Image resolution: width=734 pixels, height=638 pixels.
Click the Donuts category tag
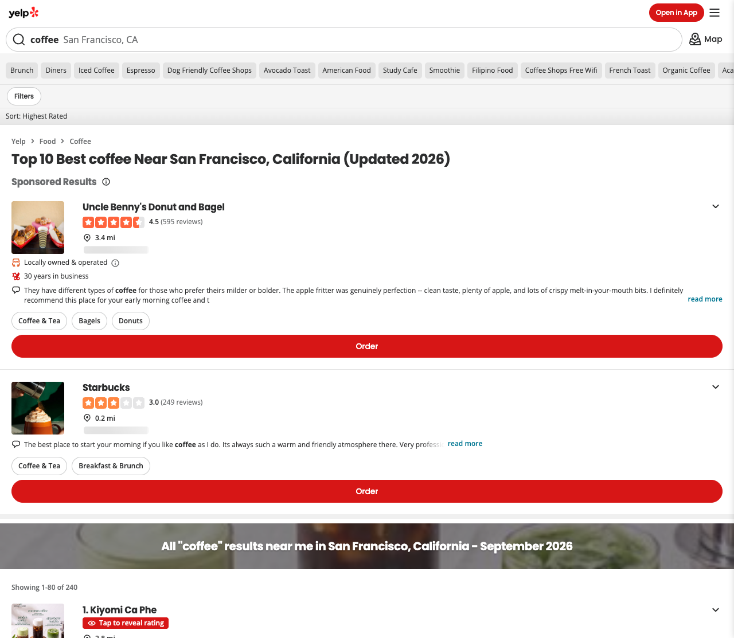tap(131, 321)
